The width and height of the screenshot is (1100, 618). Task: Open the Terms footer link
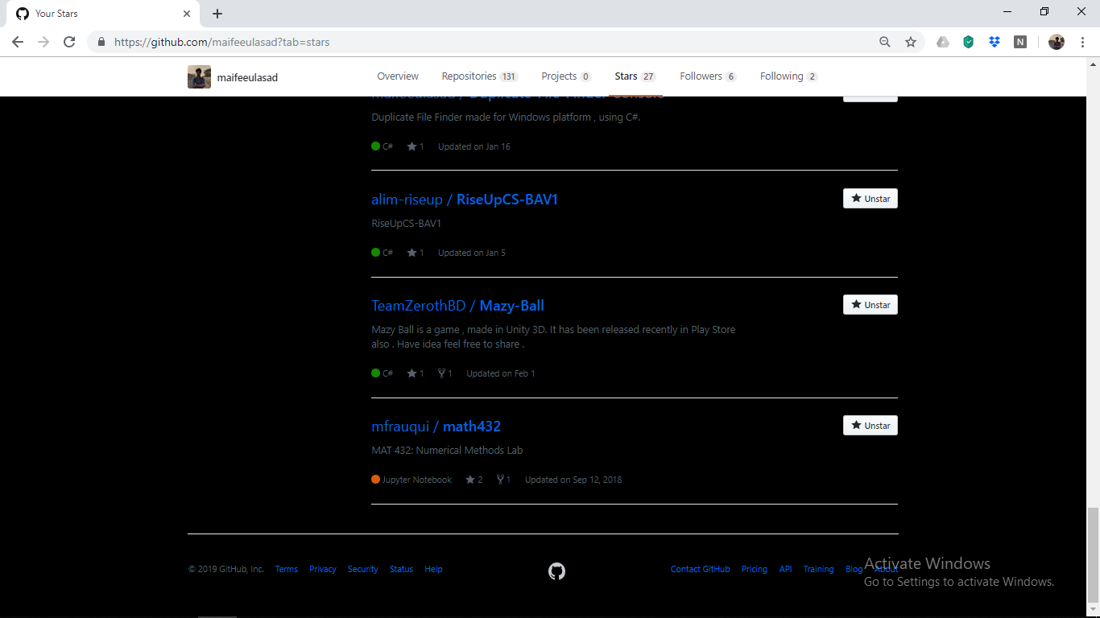click(287, 569)
